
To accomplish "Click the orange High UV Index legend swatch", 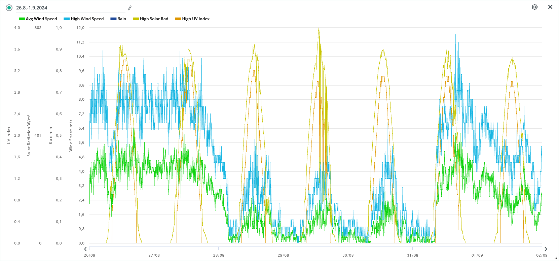I will [178, 19].
